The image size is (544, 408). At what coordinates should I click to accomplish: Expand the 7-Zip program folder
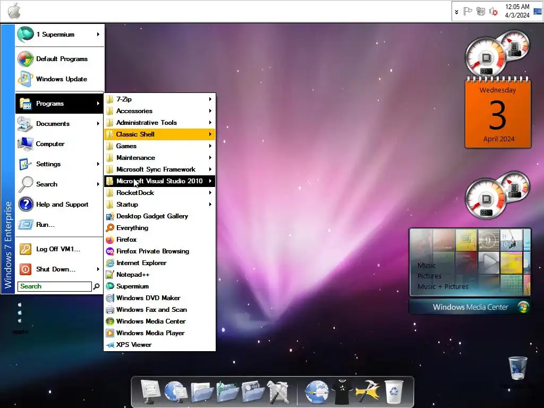coord(159,99)
